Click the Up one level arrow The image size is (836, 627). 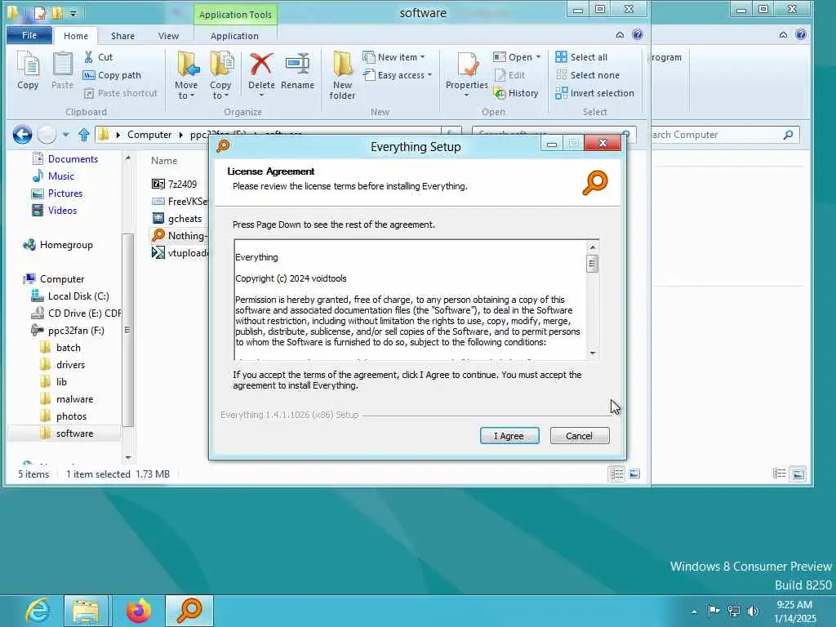[x=84, y=135]
